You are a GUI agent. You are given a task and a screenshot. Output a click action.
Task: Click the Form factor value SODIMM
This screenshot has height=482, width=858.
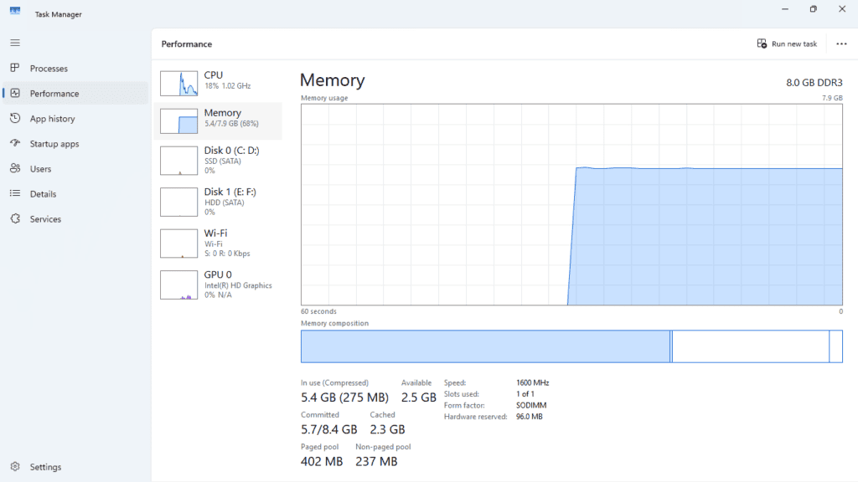(x=531, y=406)
